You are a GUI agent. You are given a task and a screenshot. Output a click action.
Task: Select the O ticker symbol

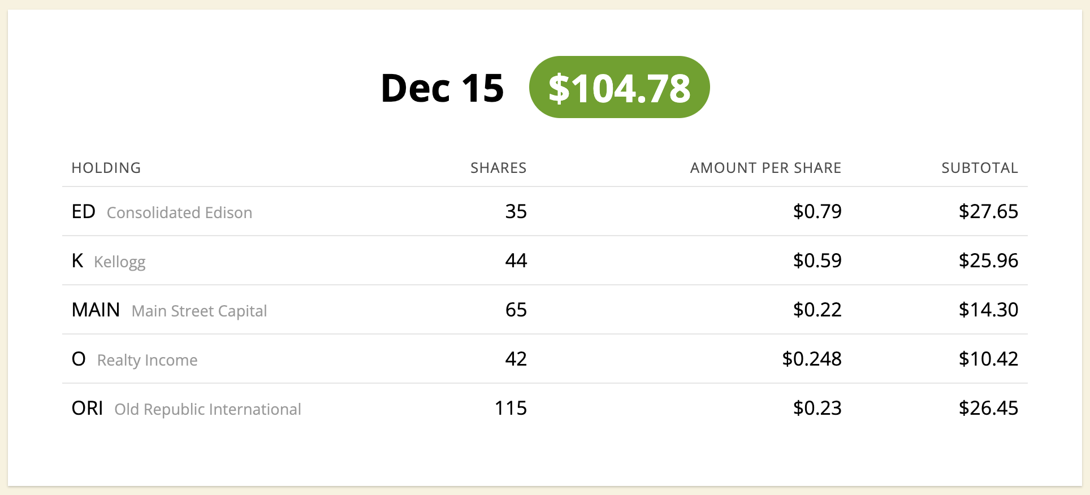coord(79,359)
